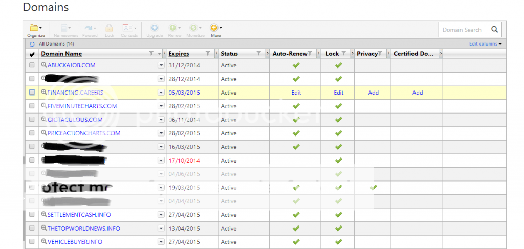
Task: Click the Lock padlock toolbar icon
Action: click(x=110, y=30)
